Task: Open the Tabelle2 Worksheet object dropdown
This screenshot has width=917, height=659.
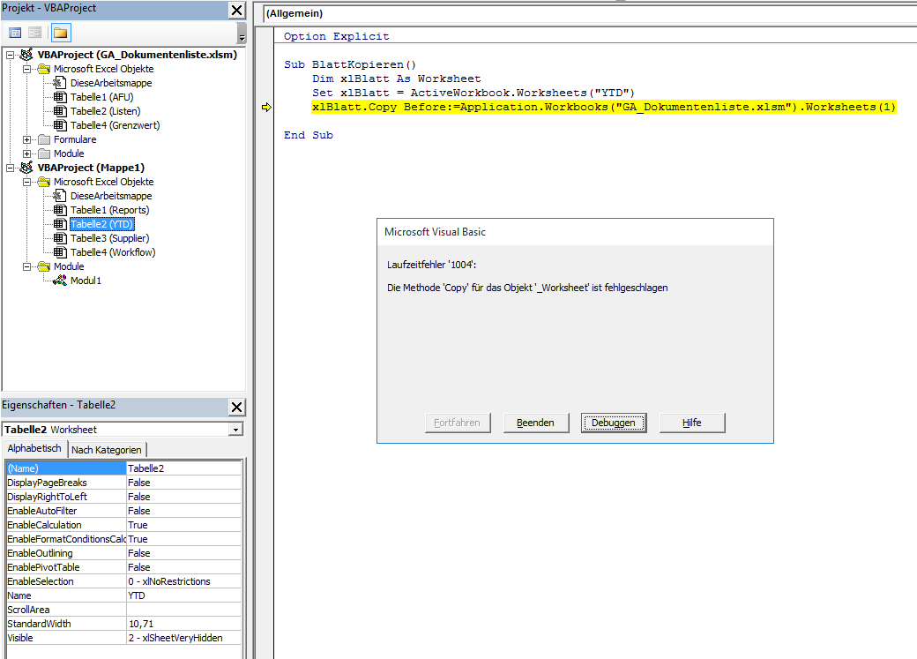Action: coord(235,430)
